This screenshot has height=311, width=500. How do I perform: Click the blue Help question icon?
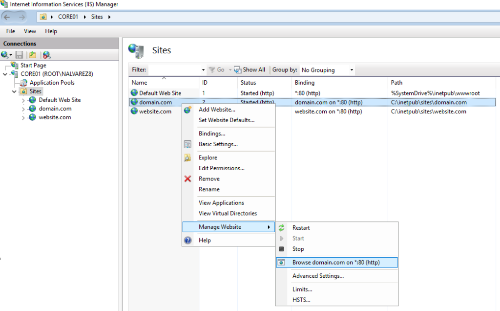pyautogui.click(x=188, y=240)
